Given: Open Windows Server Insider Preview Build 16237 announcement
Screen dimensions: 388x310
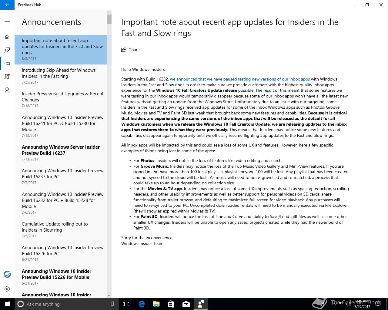Looking at the screenshot, I should tap(61, 153).
